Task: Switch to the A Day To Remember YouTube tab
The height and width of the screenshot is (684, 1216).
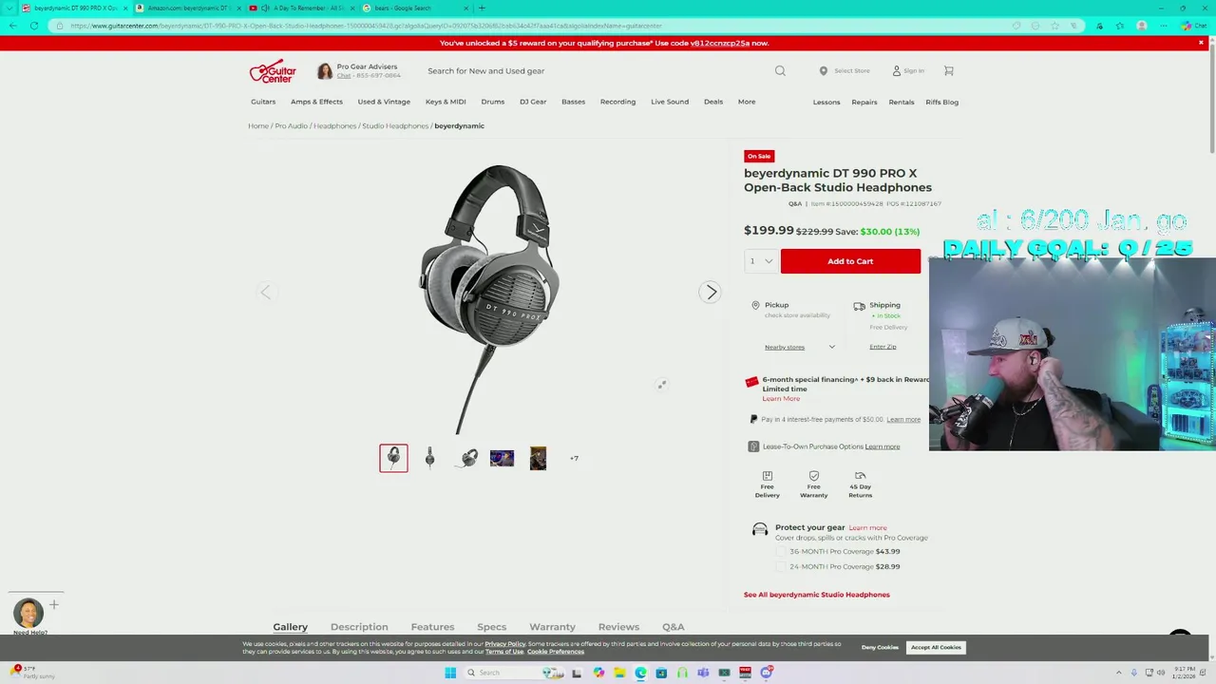Action: (299, 8)
